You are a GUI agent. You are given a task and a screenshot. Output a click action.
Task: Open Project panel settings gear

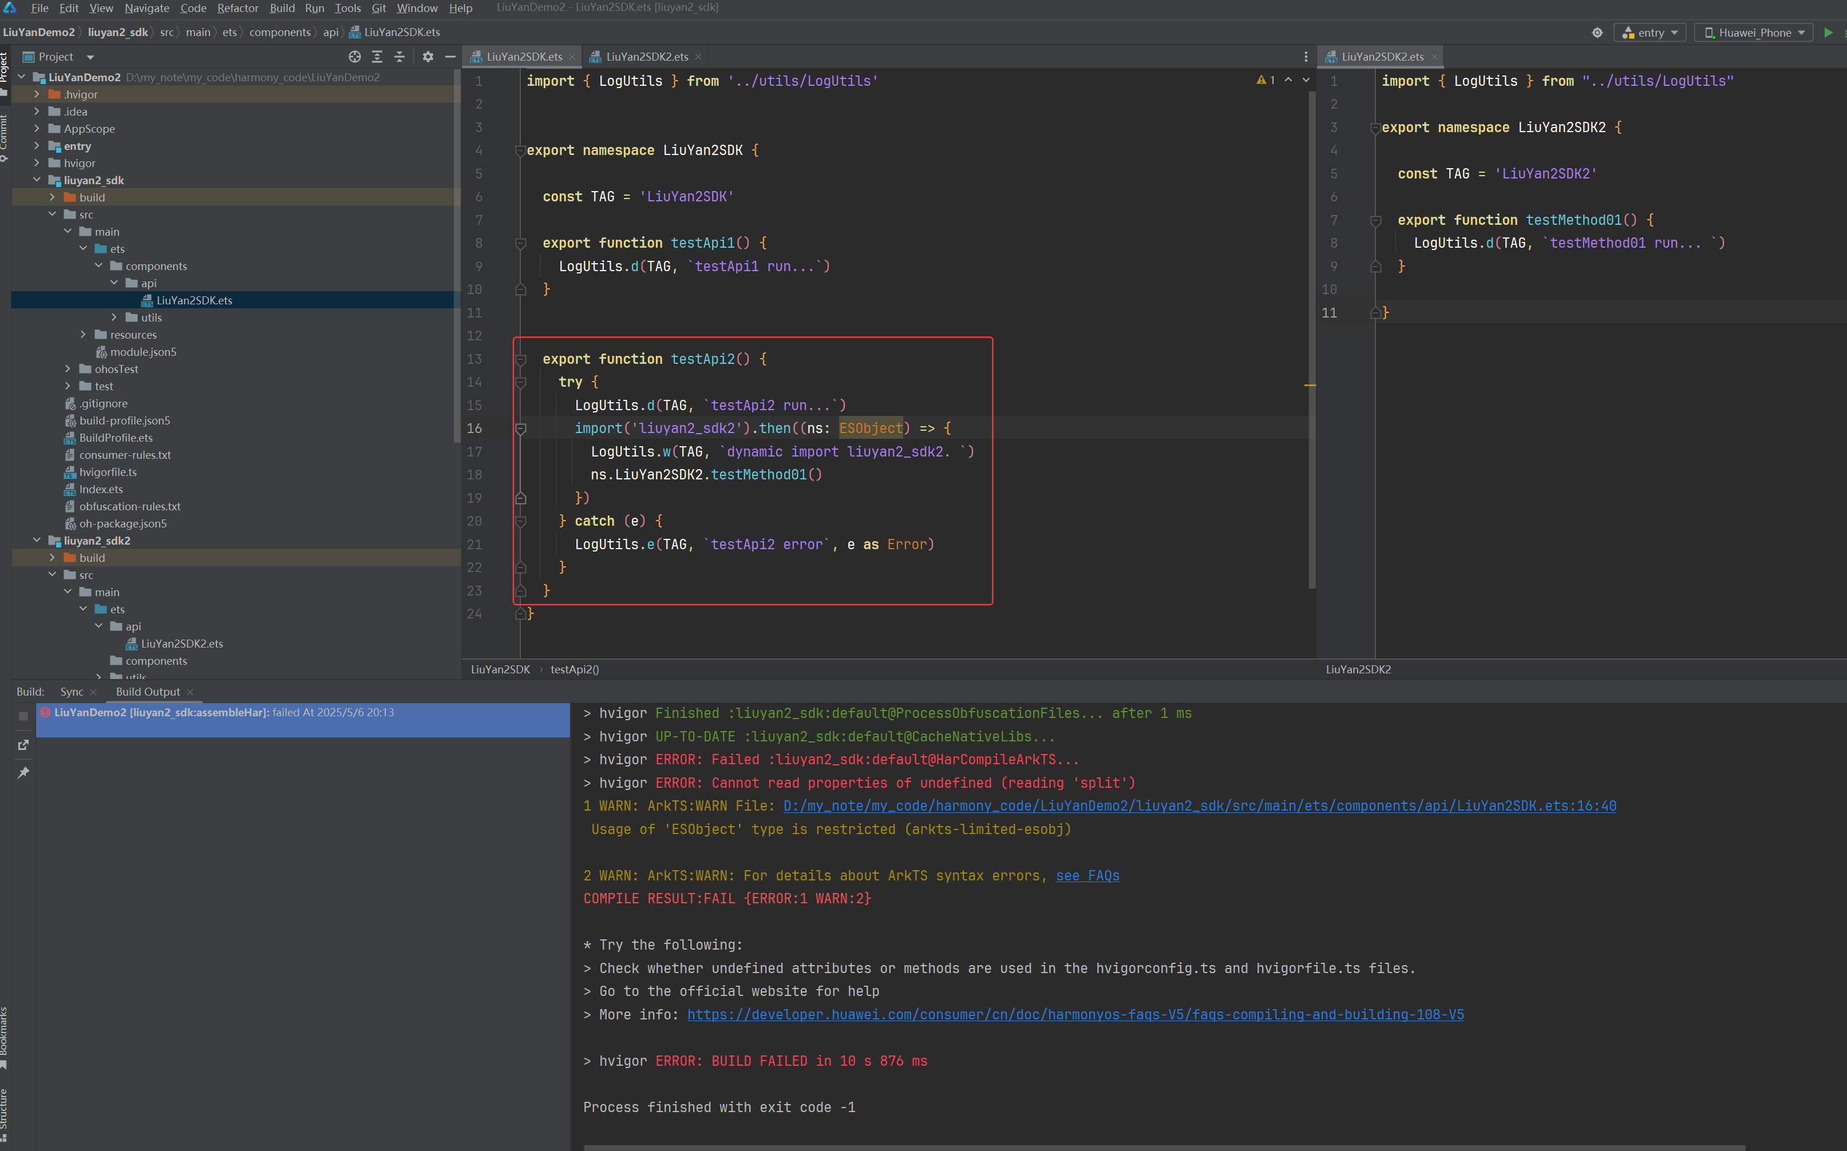click(428, 57)
